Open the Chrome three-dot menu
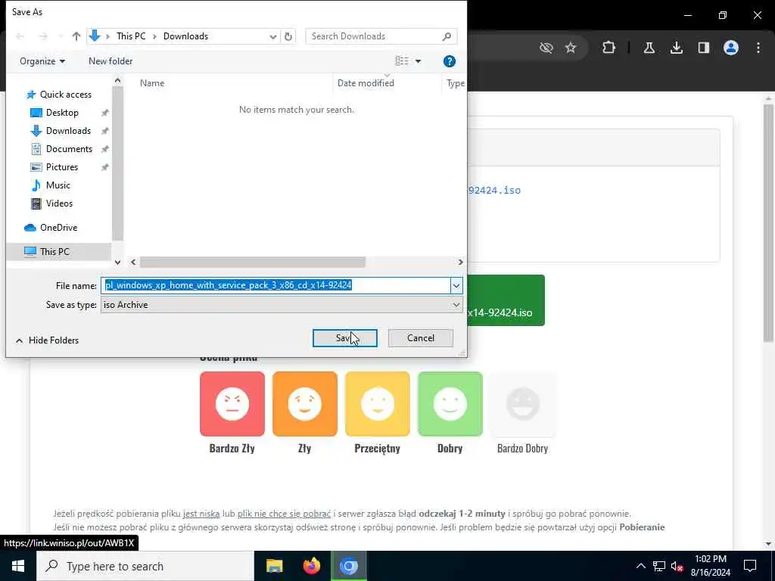 758,48
